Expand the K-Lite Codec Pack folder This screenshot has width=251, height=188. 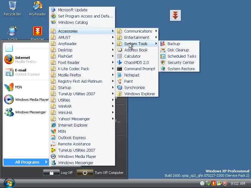82,69
